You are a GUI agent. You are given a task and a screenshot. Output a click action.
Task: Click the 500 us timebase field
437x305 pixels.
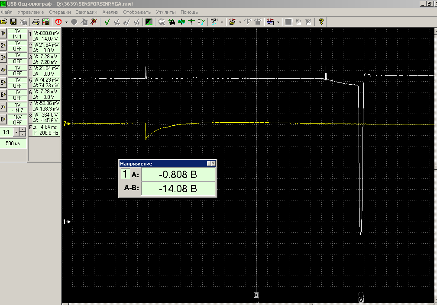click(x=13, y=143)
